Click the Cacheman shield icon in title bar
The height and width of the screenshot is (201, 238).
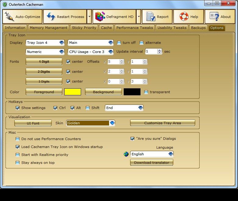click(x=5, y=4)
